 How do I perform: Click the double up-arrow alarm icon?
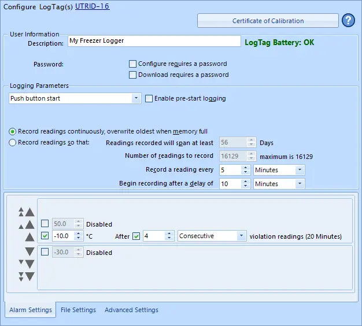click(x=25, y=224)
